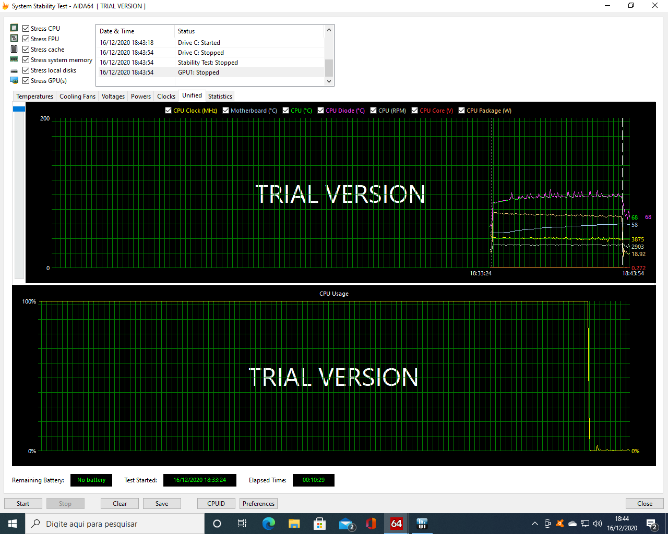Image resolution: width=668 pixels, height=534 pixels.
Task: Uncheck the Stress system memory checkbox
Action: [x=26, y=59]
